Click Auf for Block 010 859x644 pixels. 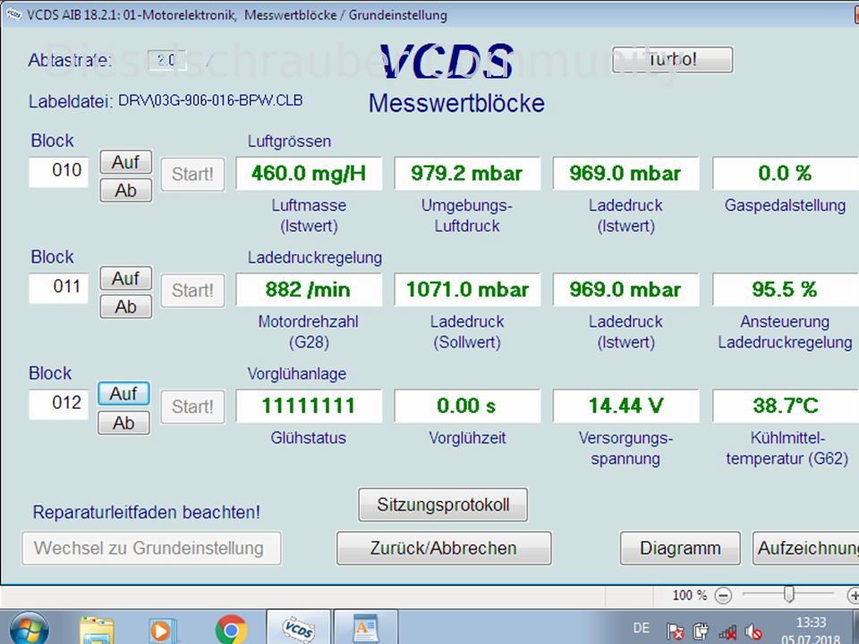tap(126, 162)
